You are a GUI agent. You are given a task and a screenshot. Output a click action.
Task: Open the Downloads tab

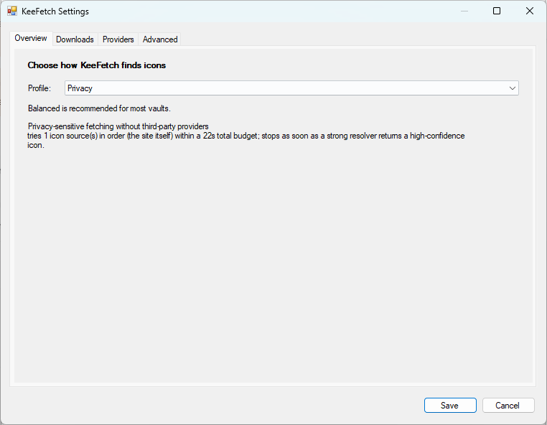75,39
